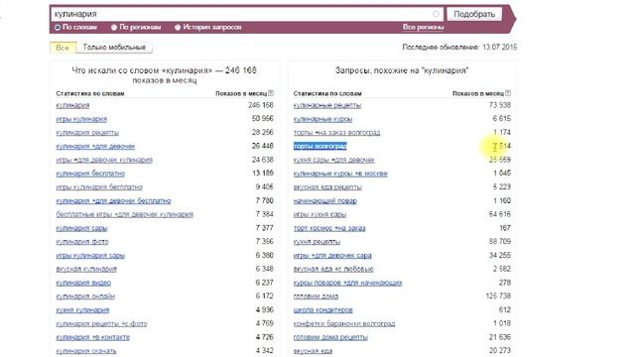The height and width of the screenshot is (357, 635).
Task: Open the 'начинающий повар' link
Action: click(x=325, y=200)
